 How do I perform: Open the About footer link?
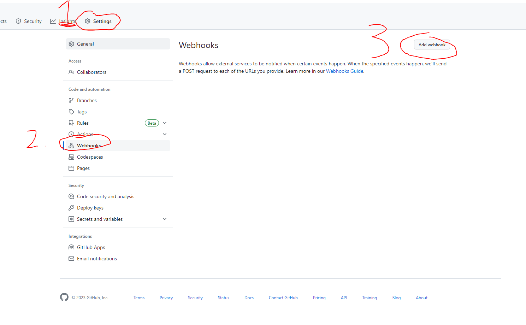click(422, 298)
